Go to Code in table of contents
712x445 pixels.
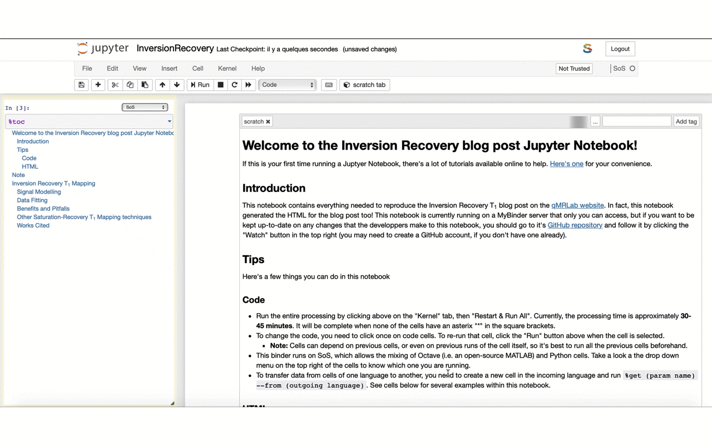(x=29, y=158)
